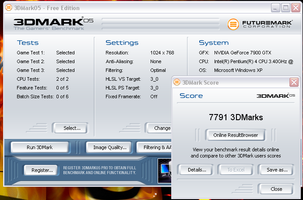Click the disabled To Excel button

[x=236, y=170]
